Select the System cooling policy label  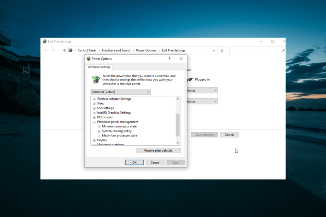coord(117,131)
